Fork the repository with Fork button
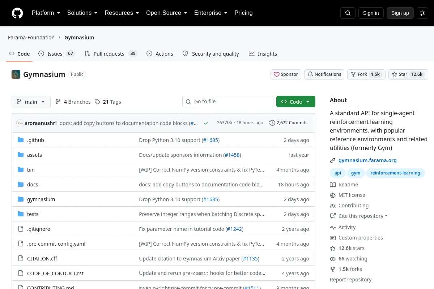The height and width of the screenshot is (289, 434). [x=366, y=74]
